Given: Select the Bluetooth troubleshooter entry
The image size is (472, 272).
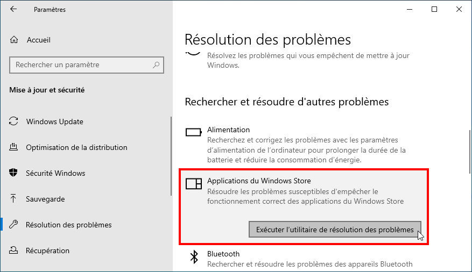Looking at the screenshot, I should pyautogui.click(x=304, y=259).
